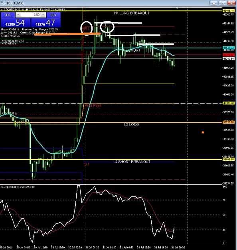Image resolution: width=237 pixels, height=250 pixels.
Task: Increase lot volume with the up arrow
Action: (x=43, y=15)
